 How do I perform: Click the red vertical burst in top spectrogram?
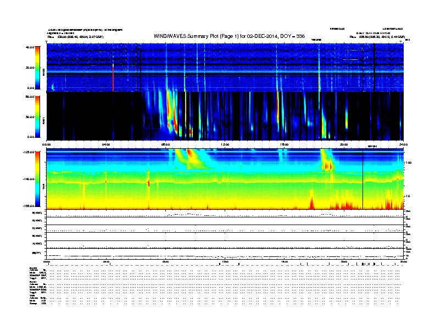point(113,77)
